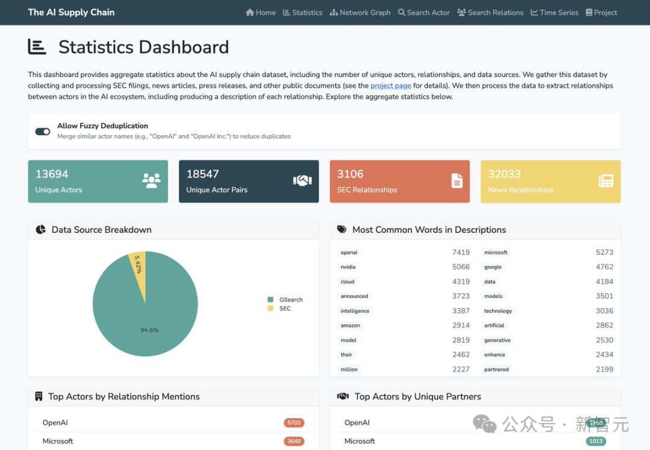Click the handshake icon beside Top Actors by Unique Partners
650x450 pixels.
click(343, 396)
